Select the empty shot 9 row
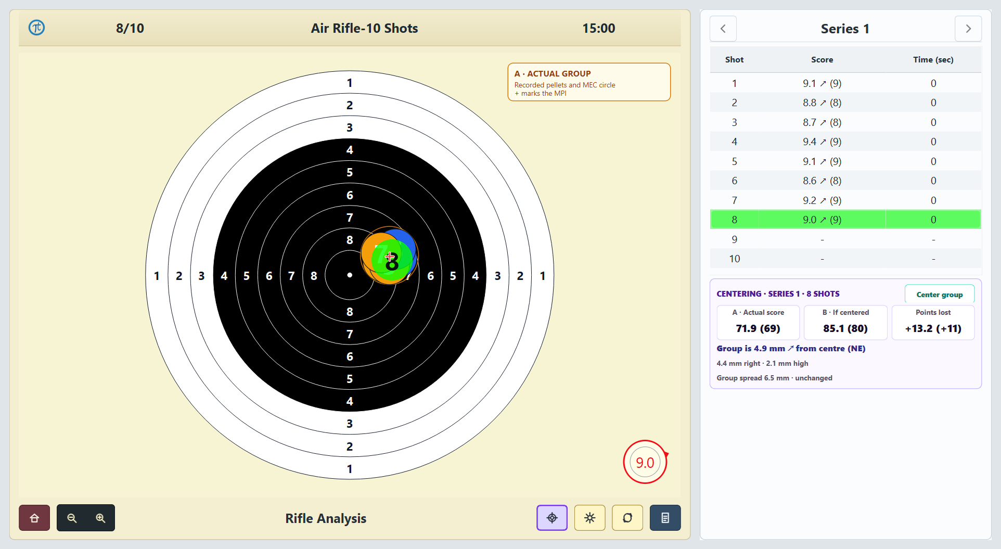1001x549 pixels. point(845,239)
